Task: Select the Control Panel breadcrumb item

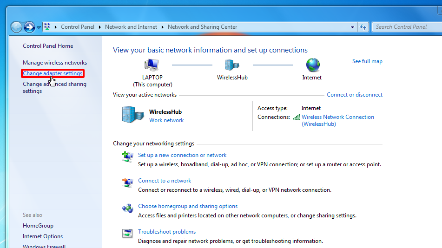Action: click(x=77, y=27)
